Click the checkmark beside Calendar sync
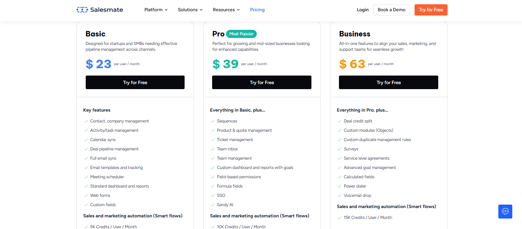 [x=86, y=139]
